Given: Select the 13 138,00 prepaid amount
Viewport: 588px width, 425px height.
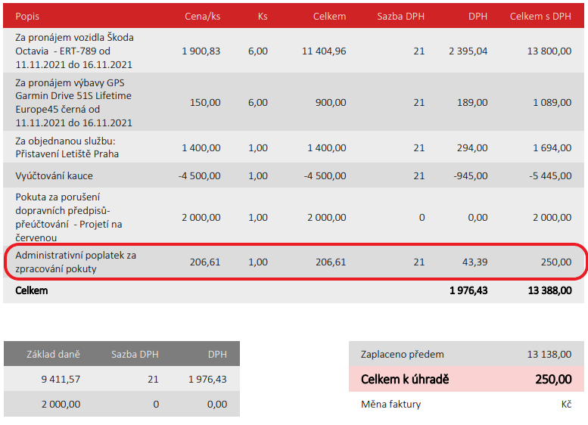Looking at the screenshot, I should [x=549, y=354].
